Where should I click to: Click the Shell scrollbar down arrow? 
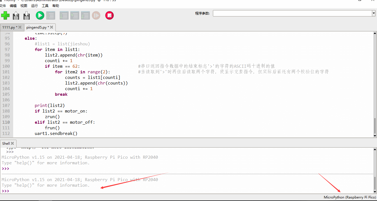pyautogui.click(x=375, y=192)
